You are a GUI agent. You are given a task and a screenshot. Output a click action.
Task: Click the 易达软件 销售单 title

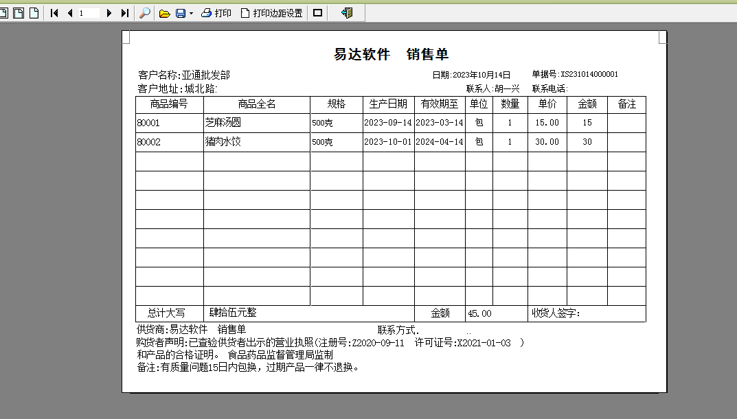(391, 54)
